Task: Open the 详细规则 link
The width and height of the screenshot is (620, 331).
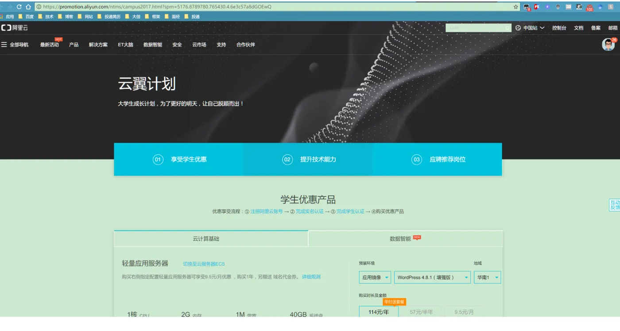Action: pyautogui.click(x=311, y=277)
